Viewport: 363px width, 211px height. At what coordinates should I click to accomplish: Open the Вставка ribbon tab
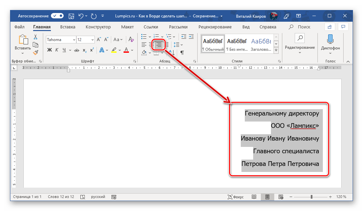68,27
